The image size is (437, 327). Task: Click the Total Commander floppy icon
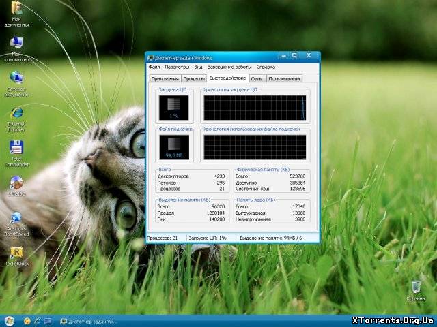point(16,148)
